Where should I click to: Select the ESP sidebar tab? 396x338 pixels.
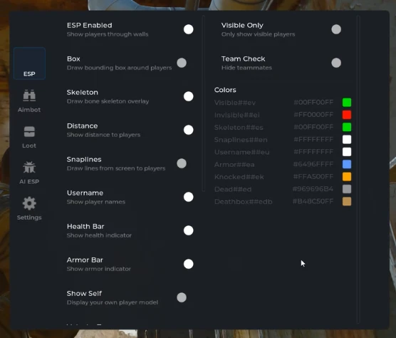[x=29, y=63]
